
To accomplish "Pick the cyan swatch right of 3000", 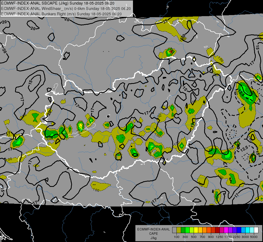I will coord(248,230).
